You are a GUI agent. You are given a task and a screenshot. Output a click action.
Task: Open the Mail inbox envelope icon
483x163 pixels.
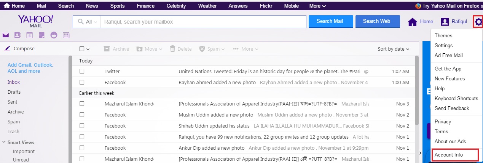pos(6,35)
